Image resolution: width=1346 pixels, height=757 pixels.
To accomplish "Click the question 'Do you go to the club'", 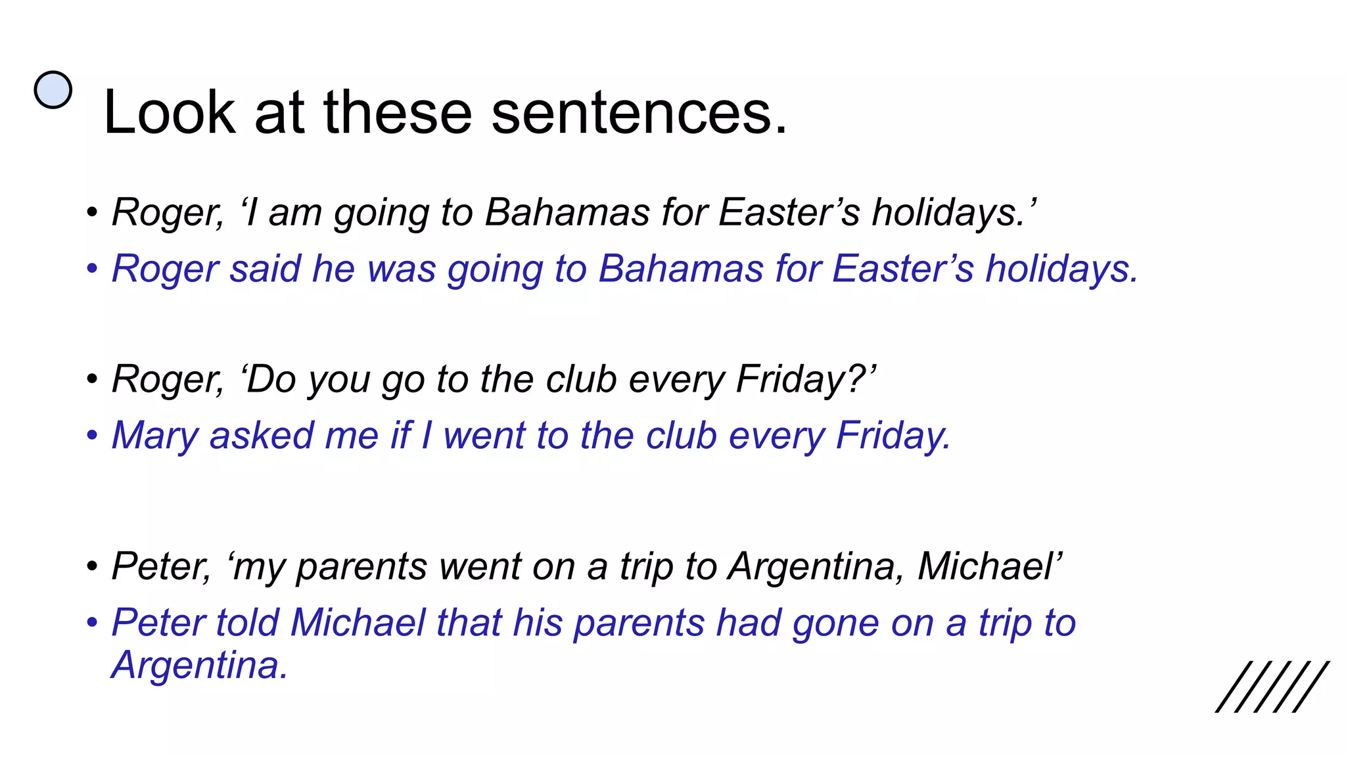I will tap(493, 380).
